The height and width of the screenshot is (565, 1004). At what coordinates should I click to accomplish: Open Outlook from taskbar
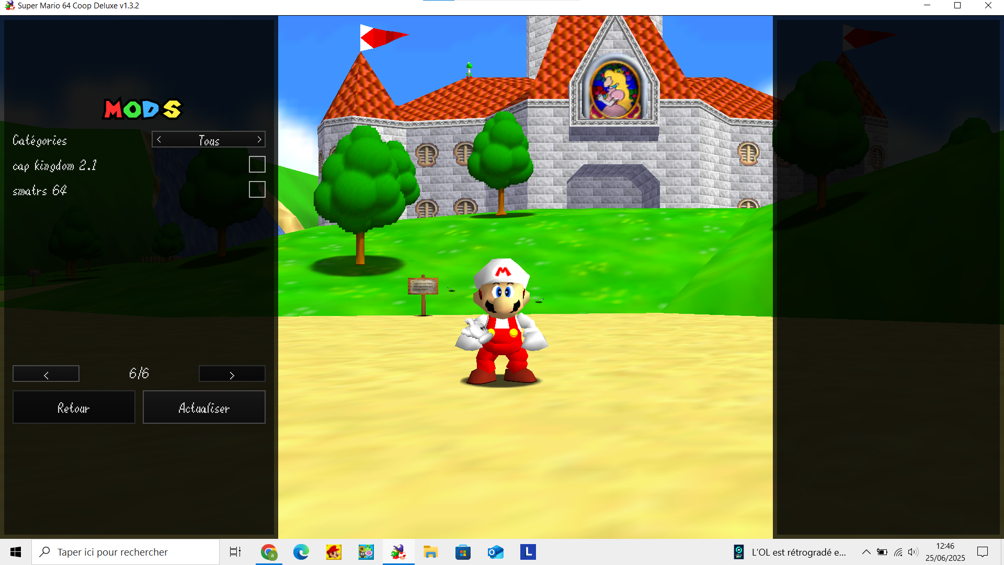pos(496,552)
